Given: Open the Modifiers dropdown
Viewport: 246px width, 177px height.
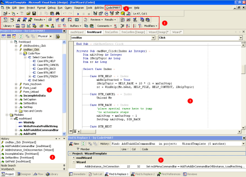Looking at the screenshot, I should tap(151, 26).
